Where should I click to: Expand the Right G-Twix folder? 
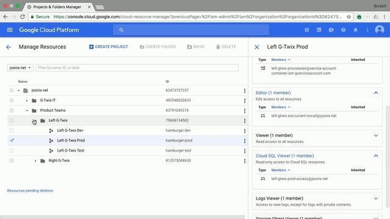tap(35, 161)
